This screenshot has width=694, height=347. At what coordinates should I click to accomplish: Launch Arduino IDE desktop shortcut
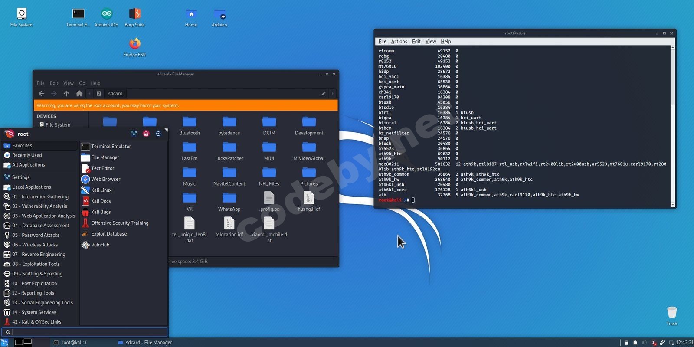[106, 14]
